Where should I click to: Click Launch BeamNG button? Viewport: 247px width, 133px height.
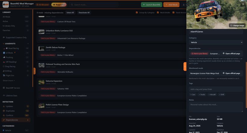click(152, 5)
